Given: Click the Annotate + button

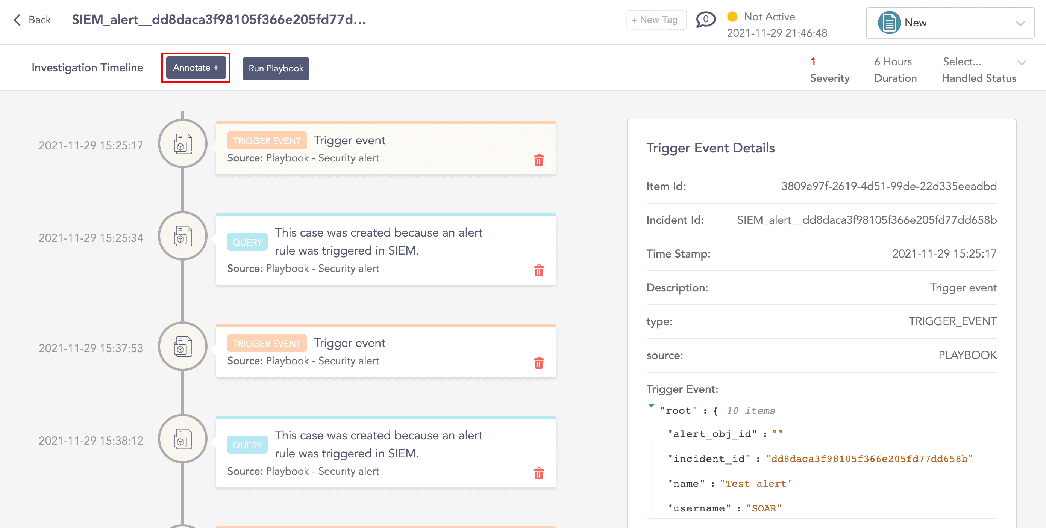Looking at the screenshot, I should pyautogui.click(x=196, y=68).
